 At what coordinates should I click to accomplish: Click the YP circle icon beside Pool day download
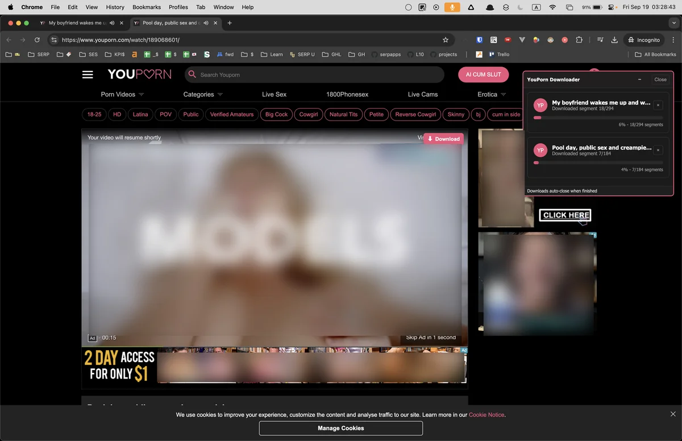click(540, 151)
